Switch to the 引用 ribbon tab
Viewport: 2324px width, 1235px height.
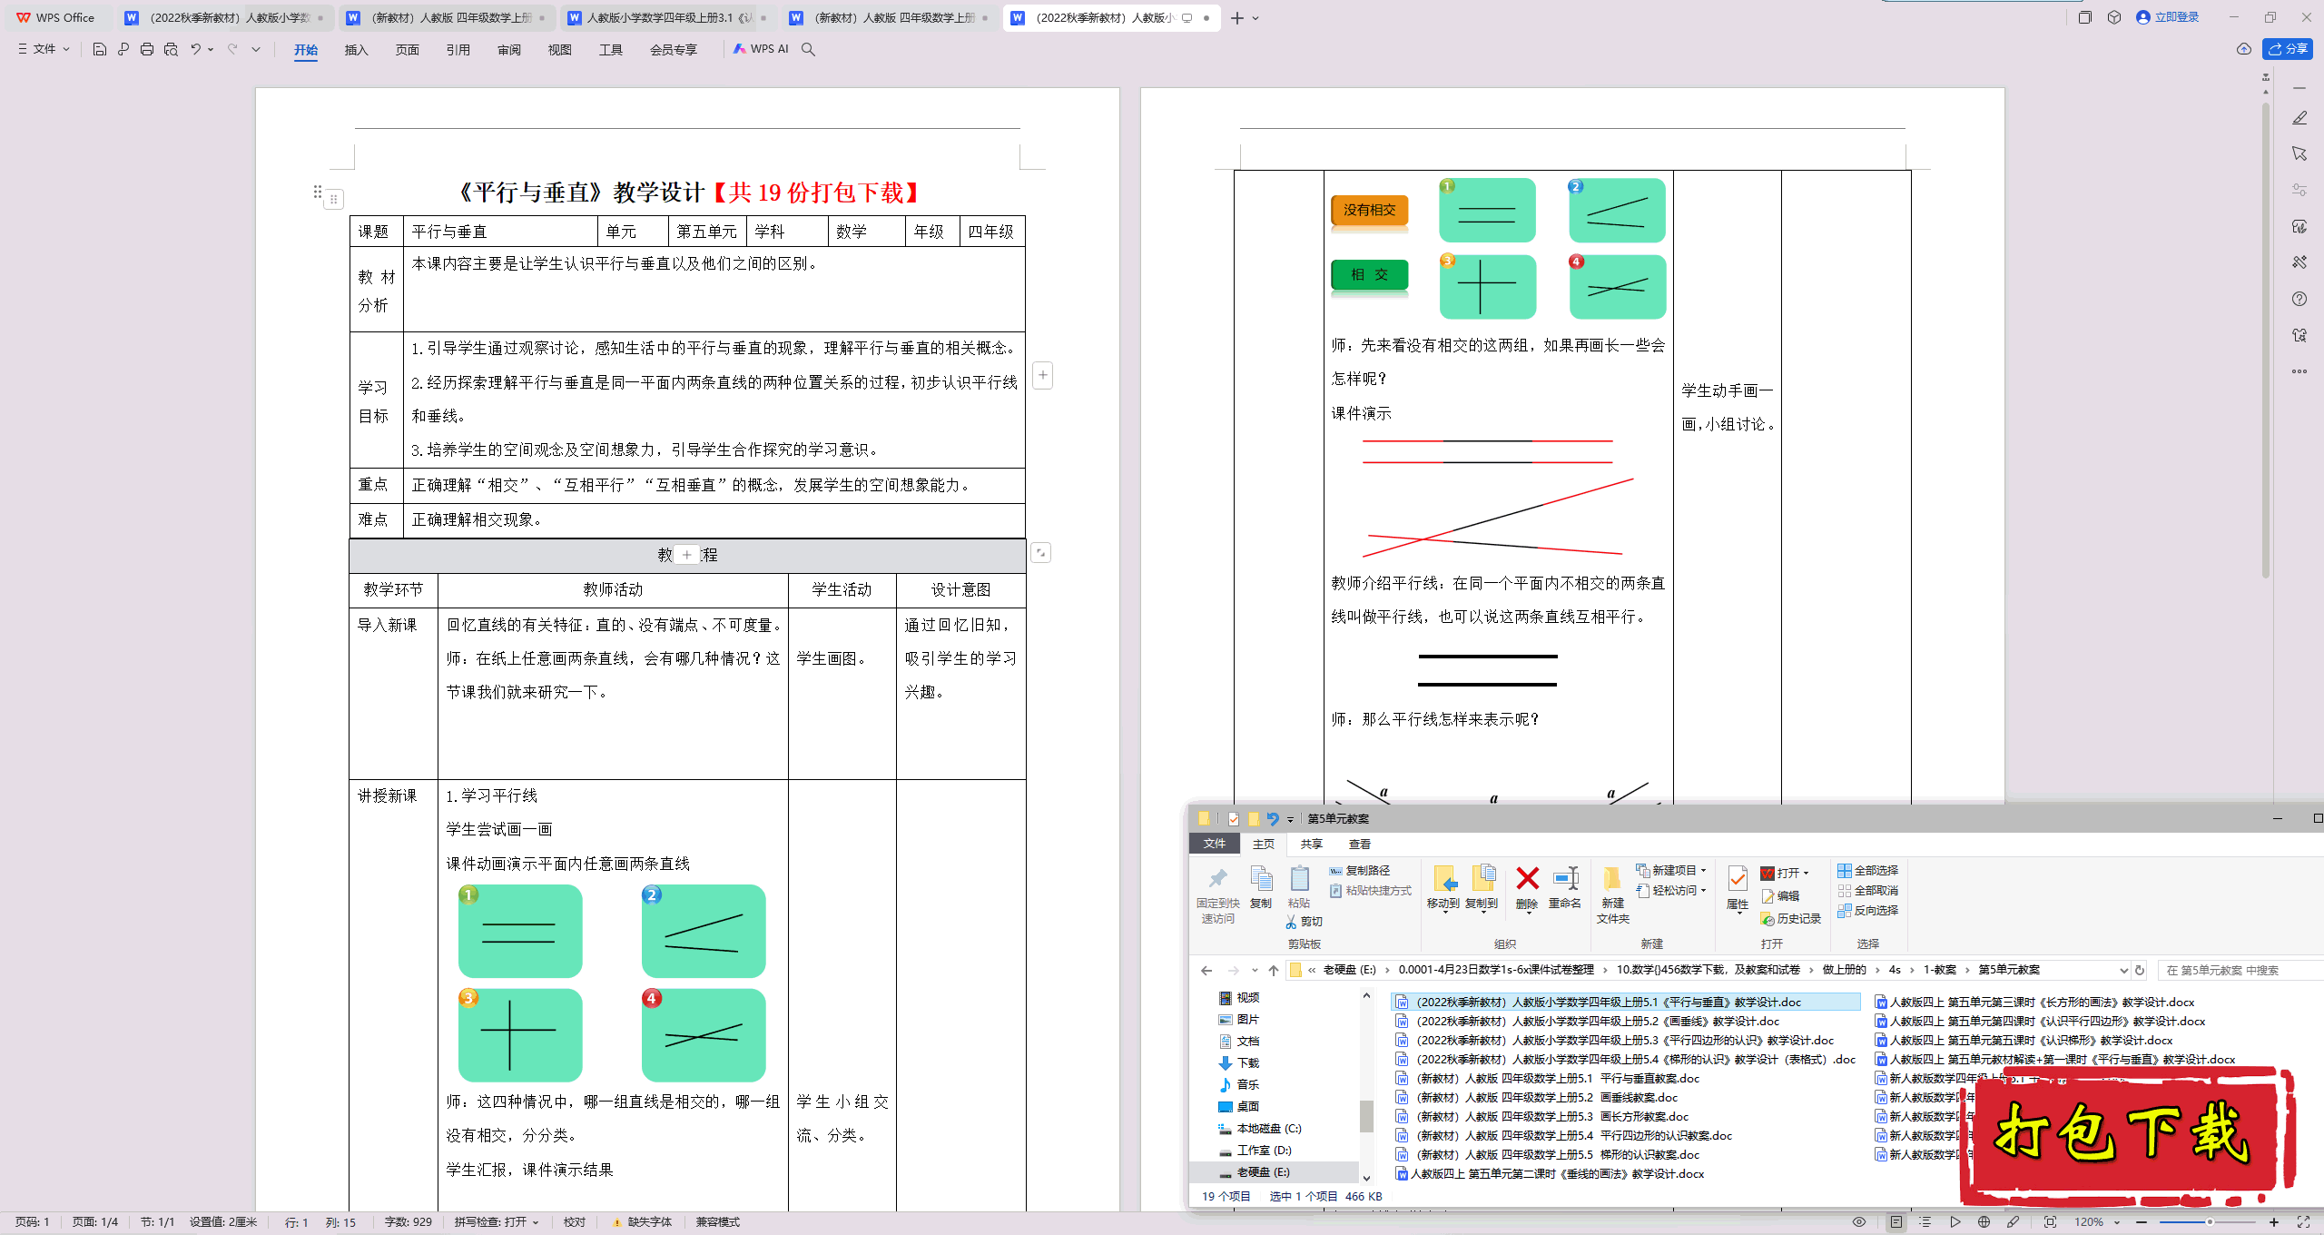coord(458,50)
